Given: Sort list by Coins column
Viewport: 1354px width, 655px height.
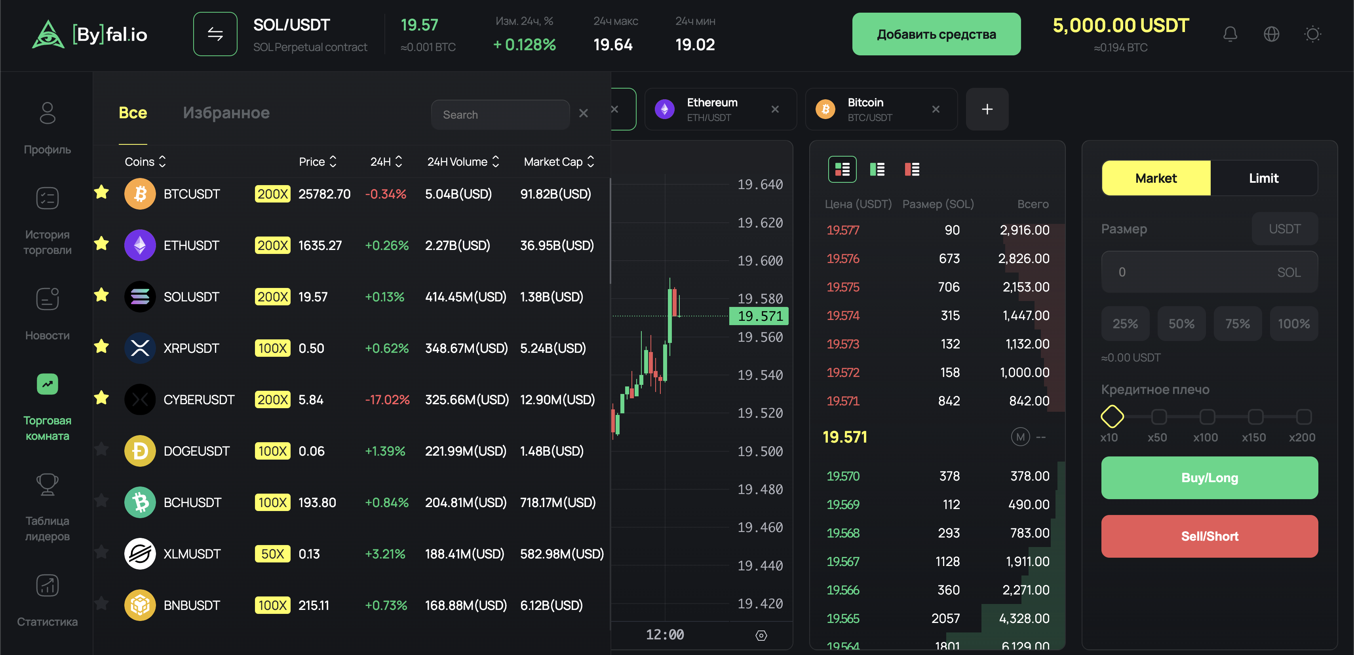Looking at the screenshot, I should click(x=146, y=162).
